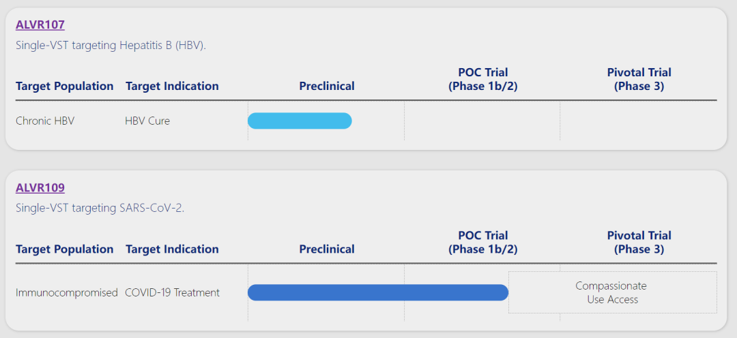737x338 pixels.
Task: Click the Immunocompromised population cell
Action: click(67, 292)
